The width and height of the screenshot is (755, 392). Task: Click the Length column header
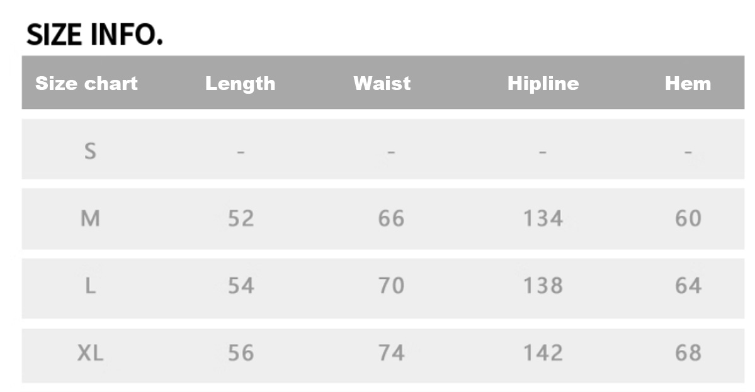point(240,83)
